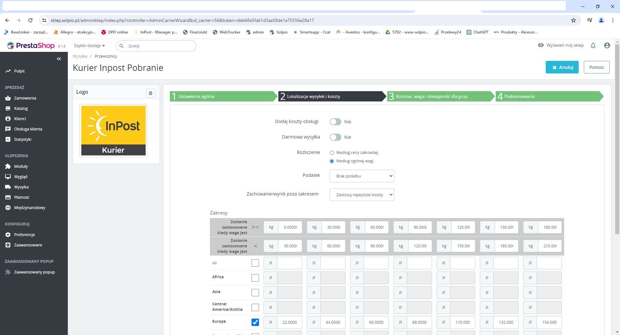The height and width of the screenshot is (335, 620).
Task: Check the All zones checkbox
Action: pyautogui.click(x=255, y=263)
